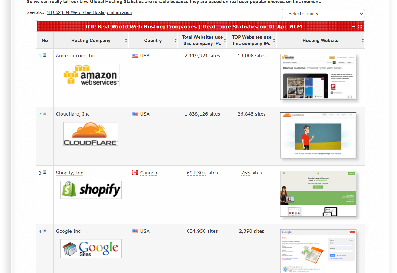This screenshot has width=397, height=273.
Task: Open the Cloudflare, Inc link
Action: point(73,114)
